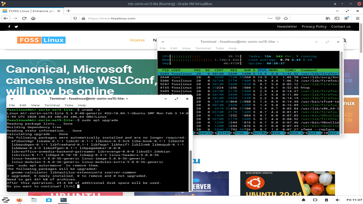Sort htop by CPU% column header
The height and width of the screenshot is (204, 363).
click(262, 70)
